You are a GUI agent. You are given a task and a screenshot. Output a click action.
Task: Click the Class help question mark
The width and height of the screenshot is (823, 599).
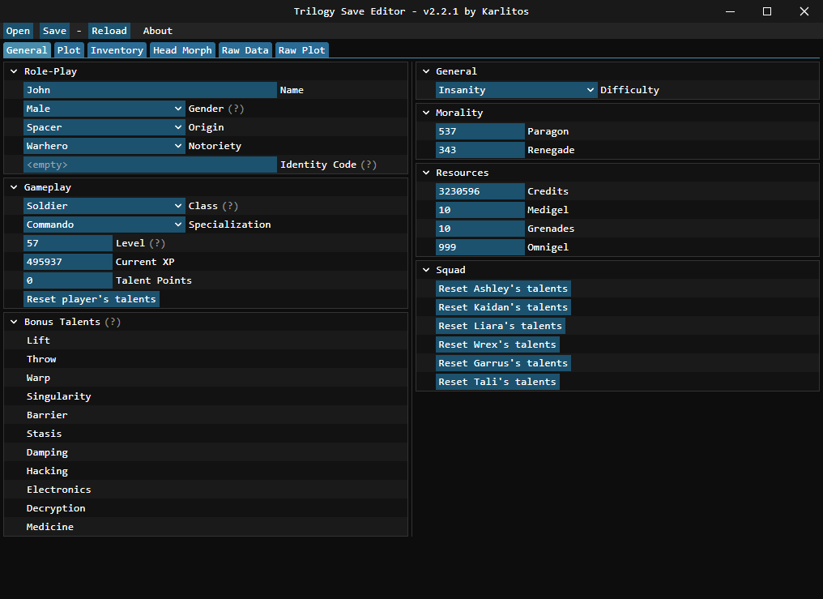pos(230,206)
